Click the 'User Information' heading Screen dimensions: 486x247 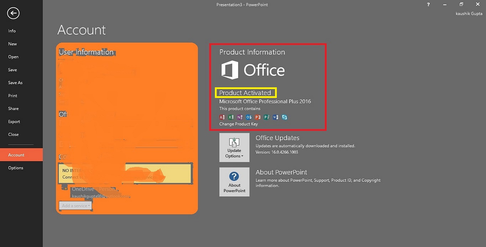(86, 52)
